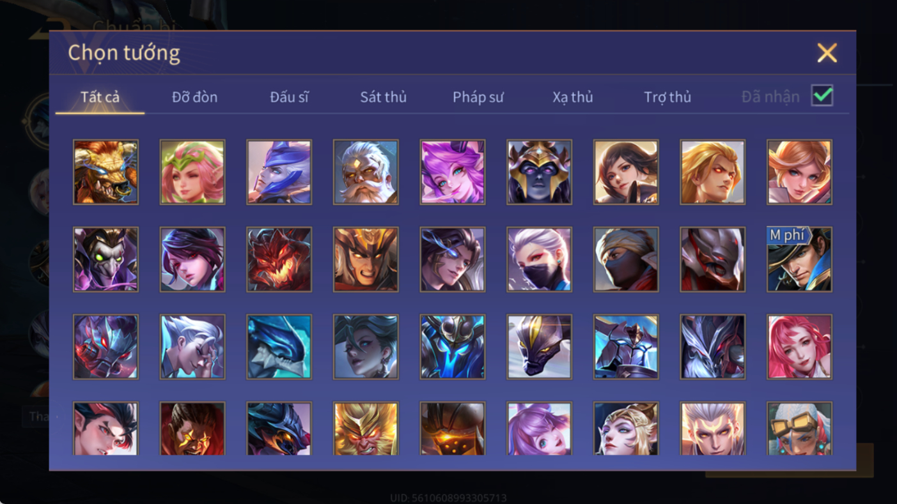
Task: Show the Pháp sư heroes
Action: point(478,97)
